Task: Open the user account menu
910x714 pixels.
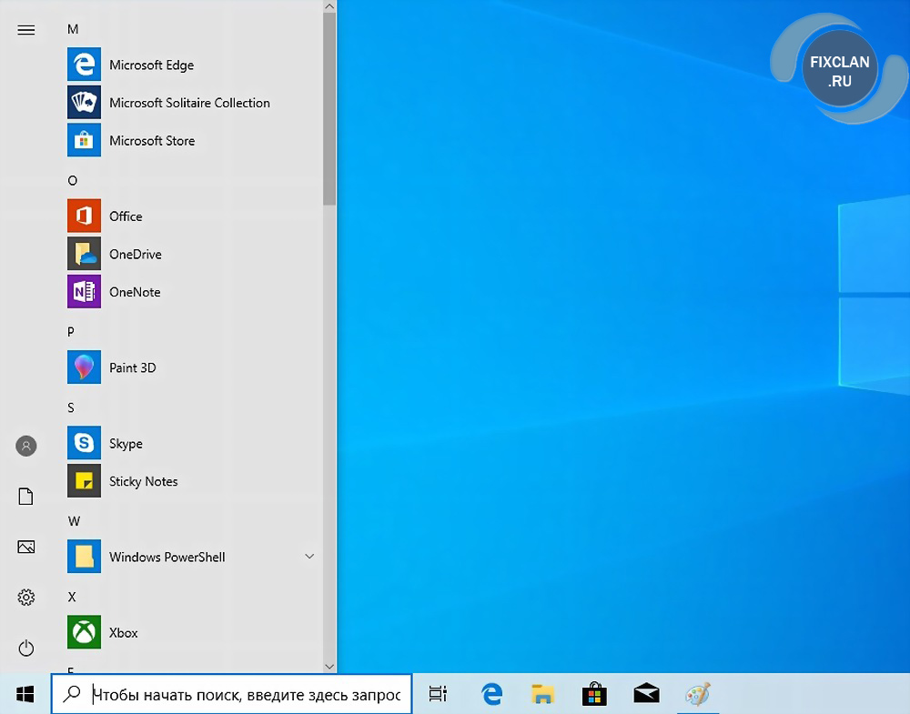Action: 26,446
